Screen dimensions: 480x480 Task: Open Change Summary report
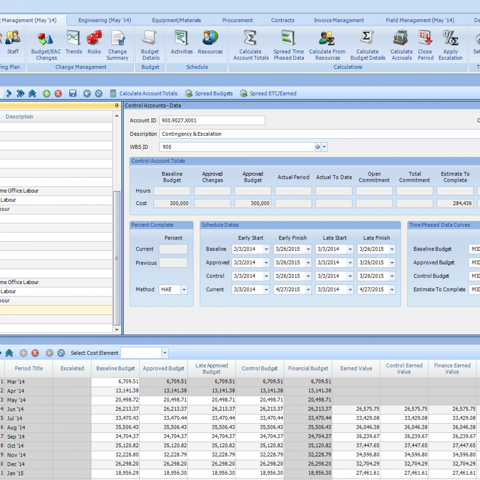pyautogui.click(x=117, y=45)
